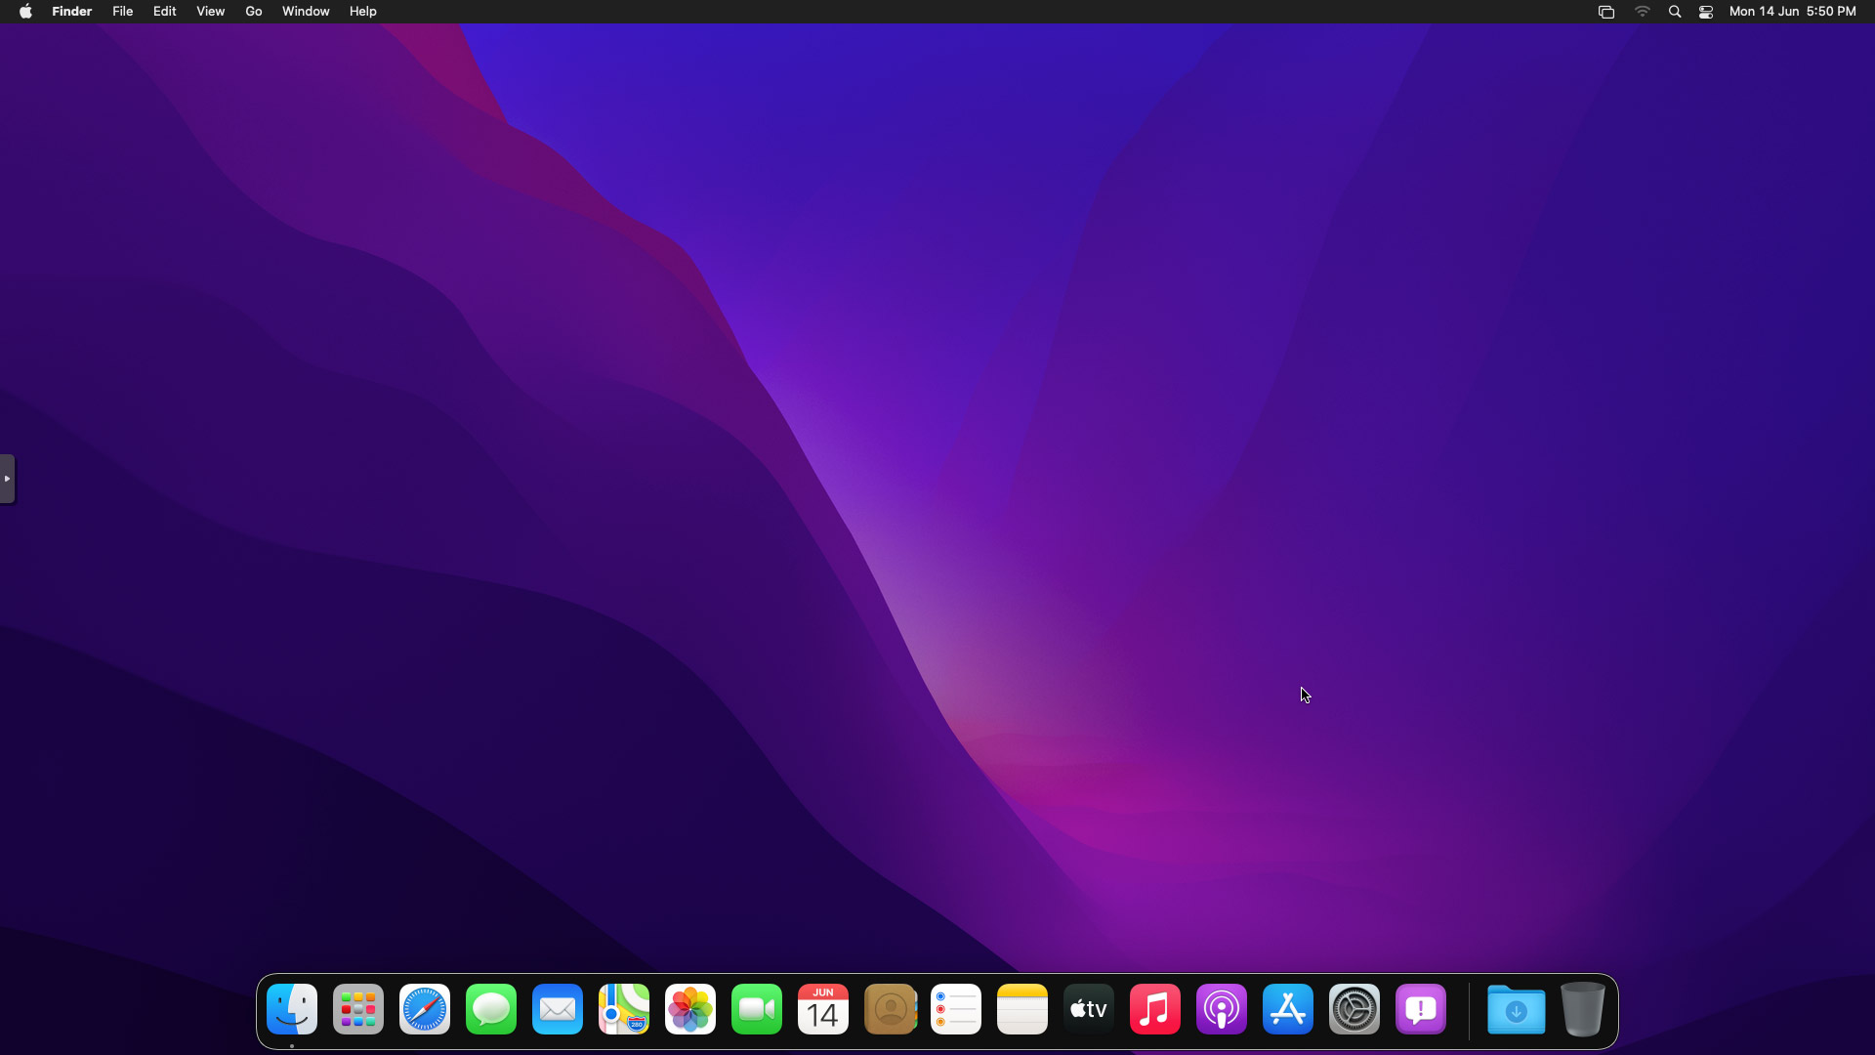
Task: Open Calendar showing JUN 14
Action: pyautogui.click(x=823, y=1009)
